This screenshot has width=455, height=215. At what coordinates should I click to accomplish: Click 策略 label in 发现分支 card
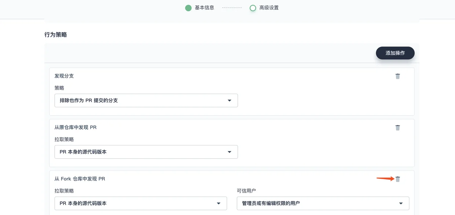click(x=60, y=88)
